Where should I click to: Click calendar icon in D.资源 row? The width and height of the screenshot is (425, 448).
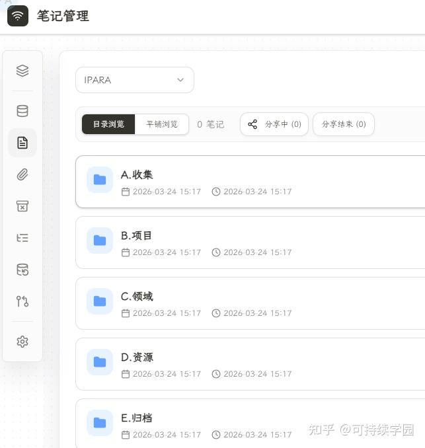(126, 374)
